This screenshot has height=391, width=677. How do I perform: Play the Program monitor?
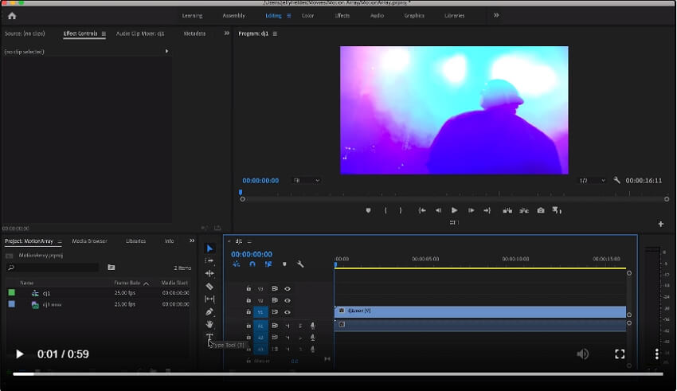pos(454,210)
